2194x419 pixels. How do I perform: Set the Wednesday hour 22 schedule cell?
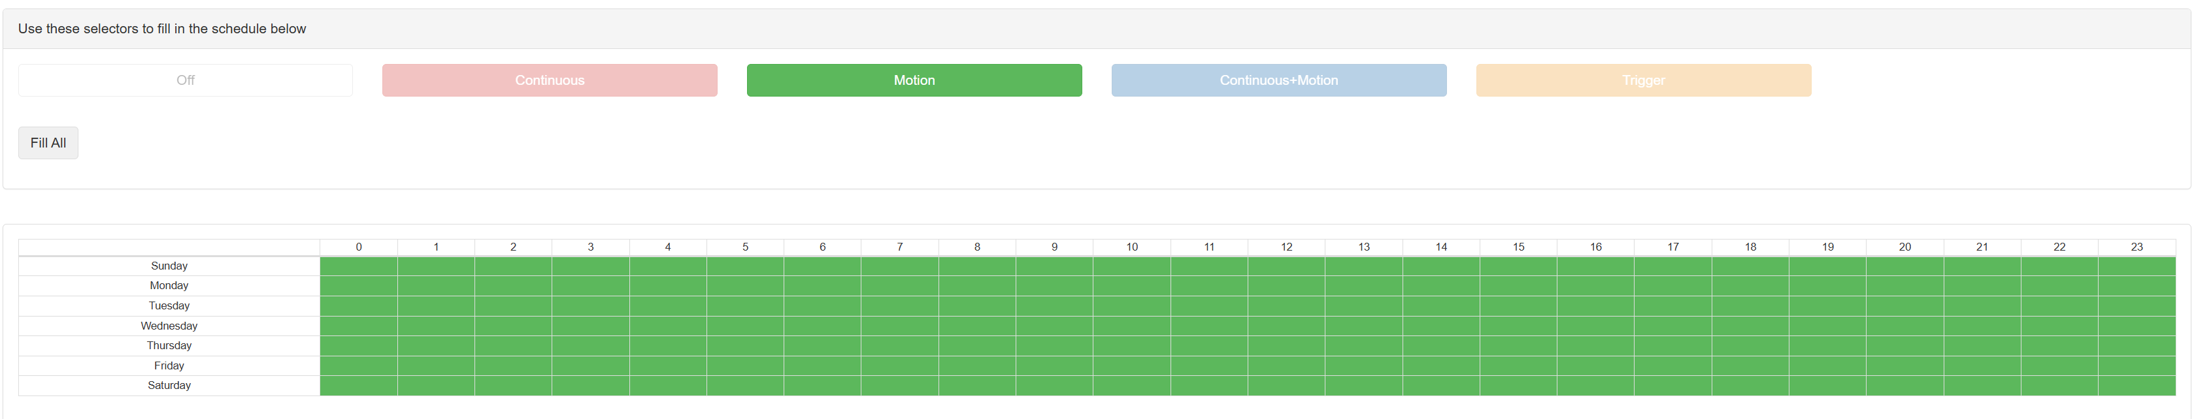(2059, 326)
